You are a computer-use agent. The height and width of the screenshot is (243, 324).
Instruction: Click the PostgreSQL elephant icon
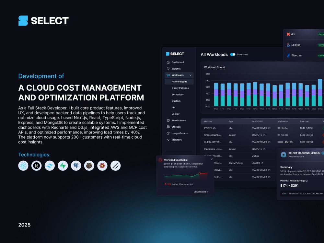click(x=76, y=166)
